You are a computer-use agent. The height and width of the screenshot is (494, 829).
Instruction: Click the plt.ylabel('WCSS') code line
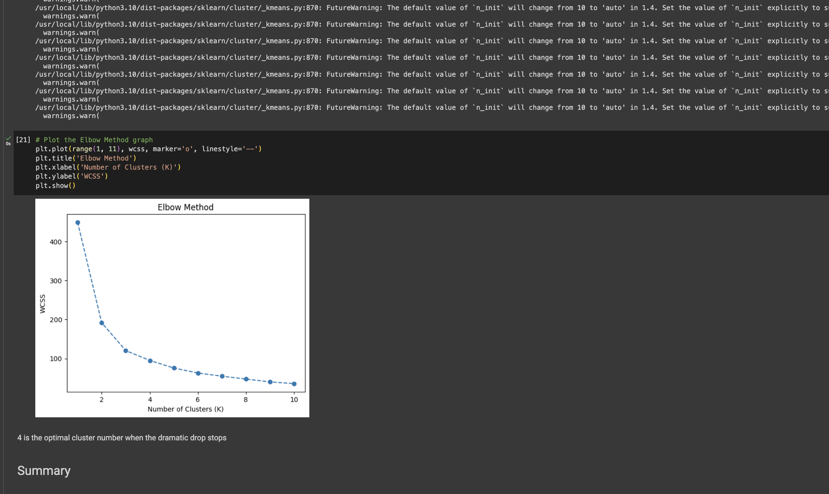pos(72,176)
